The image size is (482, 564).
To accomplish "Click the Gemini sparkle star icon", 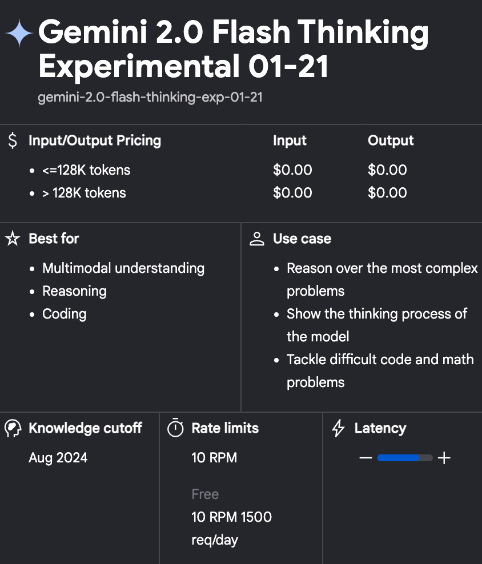I will tap(19, 33).
